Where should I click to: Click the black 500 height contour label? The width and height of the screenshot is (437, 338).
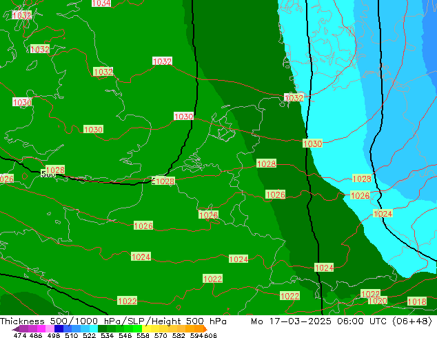(48, 175)
